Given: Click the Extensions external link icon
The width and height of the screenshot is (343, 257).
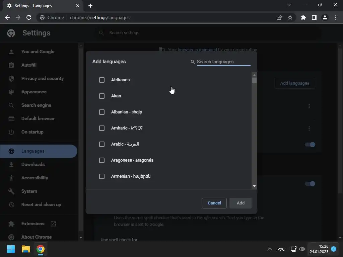Looking at the screenshot, I should tap(53, 224).
